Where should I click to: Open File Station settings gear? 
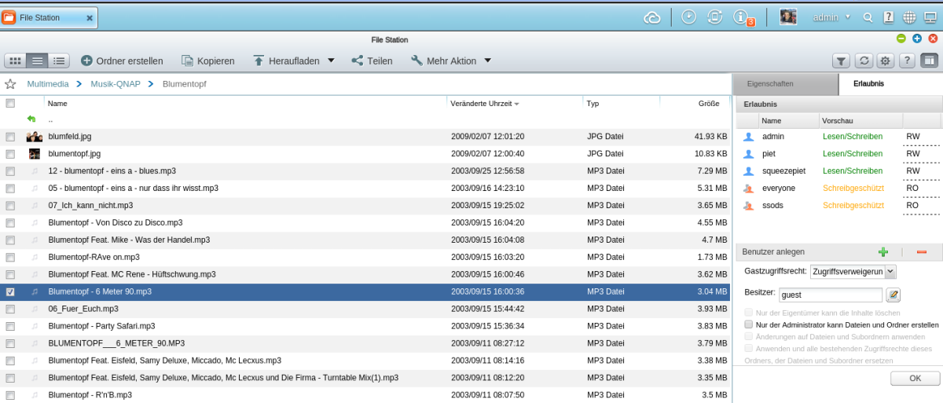885,60
